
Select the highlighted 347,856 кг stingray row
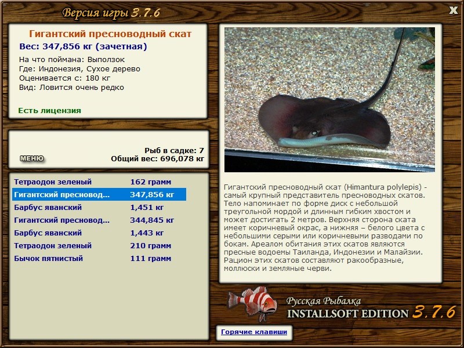[x=99, y=194]
